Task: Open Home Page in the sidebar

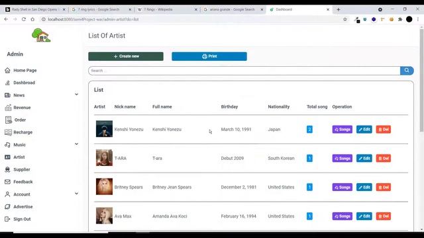Action: click(25, 70)
